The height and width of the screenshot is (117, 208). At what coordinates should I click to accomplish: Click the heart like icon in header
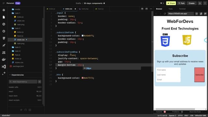(161, 3)
